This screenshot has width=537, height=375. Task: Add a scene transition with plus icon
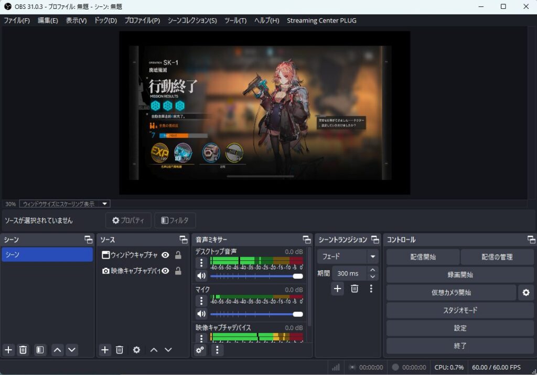point(337,289)
